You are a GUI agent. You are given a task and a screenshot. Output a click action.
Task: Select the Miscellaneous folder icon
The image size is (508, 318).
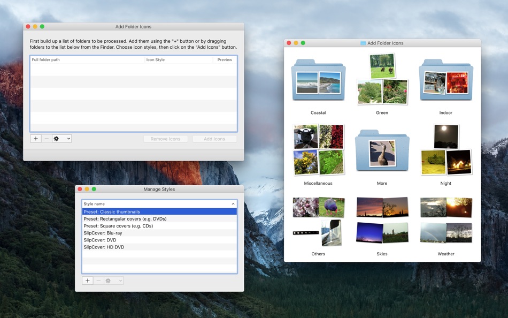click(x=318, y=150)
